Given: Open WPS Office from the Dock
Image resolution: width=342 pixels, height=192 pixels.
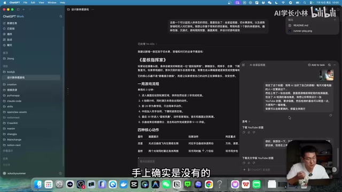Looking at the screenshot, I should 246,185.
